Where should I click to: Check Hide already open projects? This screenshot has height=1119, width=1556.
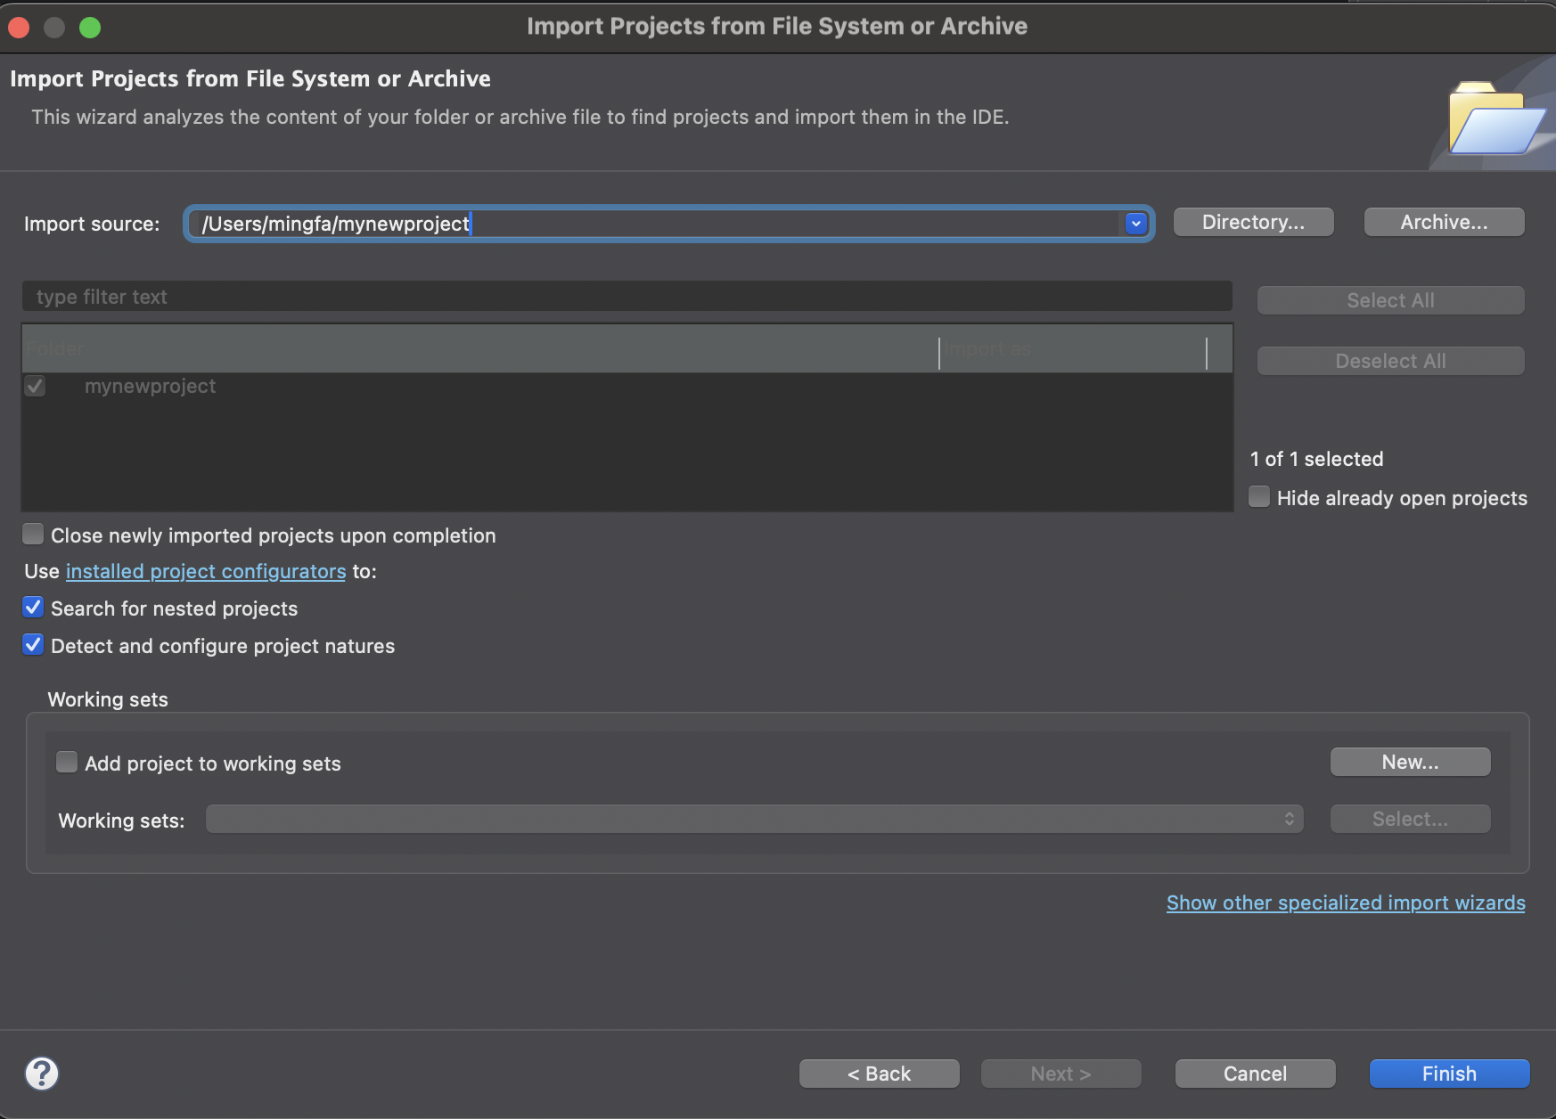click(x=1259, y=497)
